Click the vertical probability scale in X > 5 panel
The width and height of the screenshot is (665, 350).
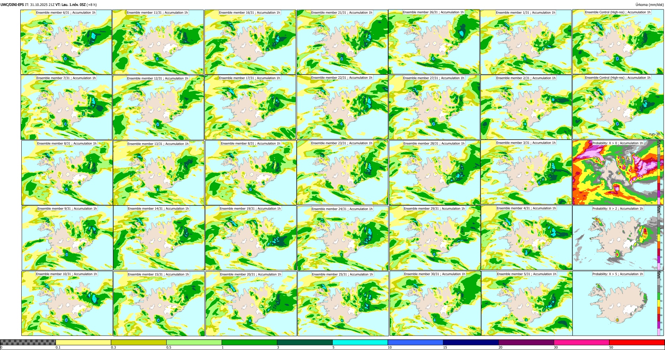click(x=659, y=303)
